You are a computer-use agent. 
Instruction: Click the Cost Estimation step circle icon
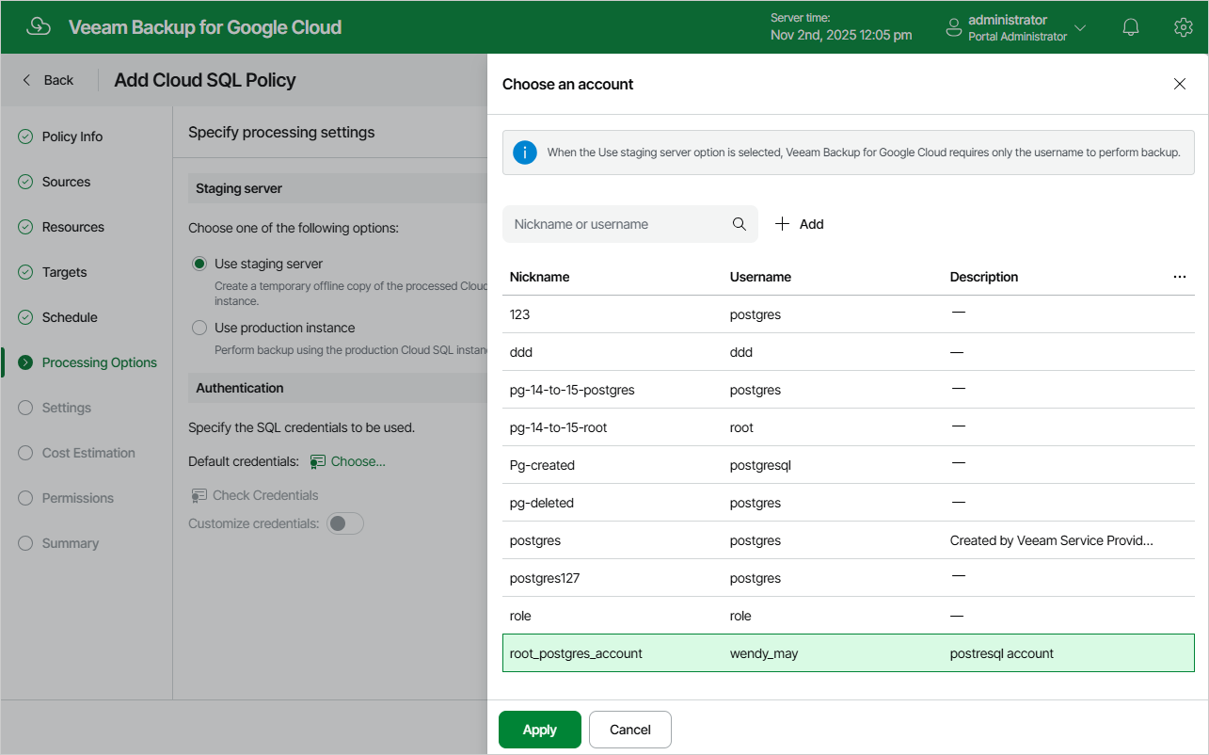coord(25,453)
